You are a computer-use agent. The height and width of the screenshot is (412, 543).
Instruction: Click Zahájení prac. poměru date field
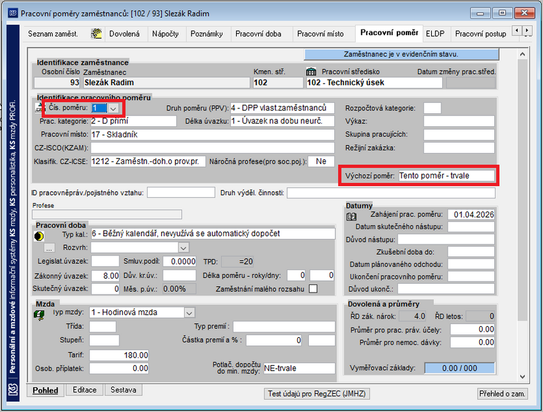471,214
